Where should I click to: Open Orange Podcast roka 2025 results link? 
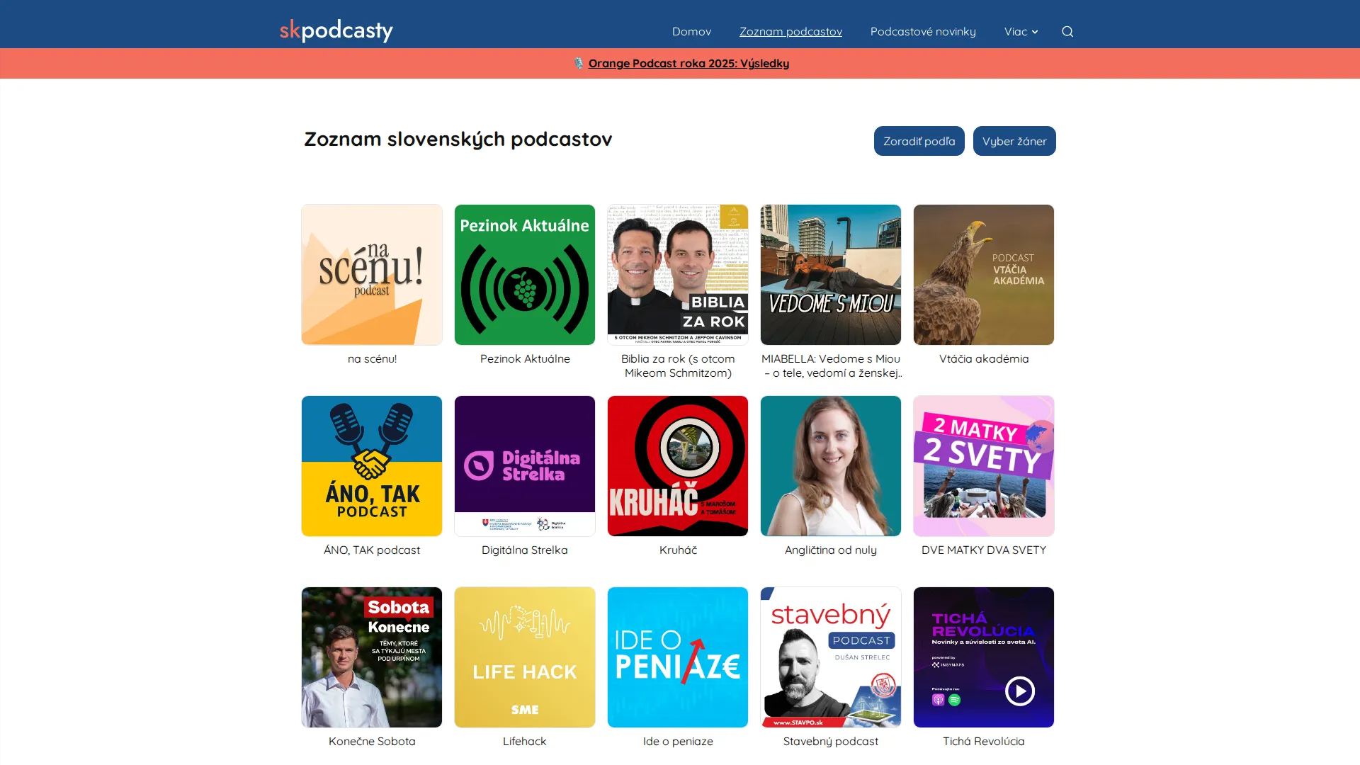(x=688, y=63)
